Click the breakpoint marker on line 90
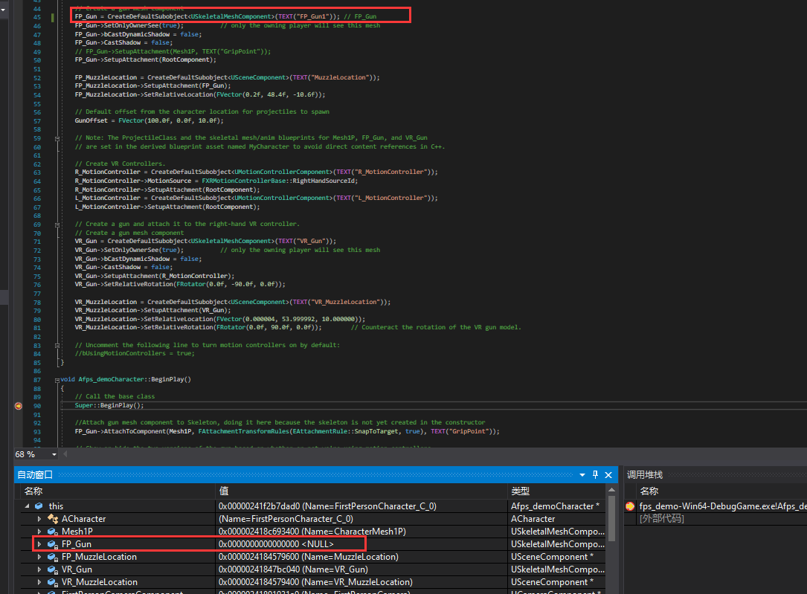This screenshot has height=594, width=807. (x=18, y=406)
